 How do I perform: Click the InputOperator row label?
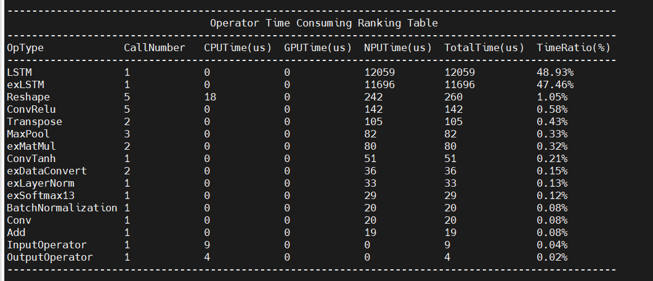47,245
